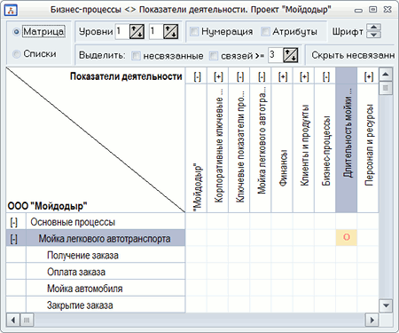Select the Матрица radio button

tap(16, 31)
